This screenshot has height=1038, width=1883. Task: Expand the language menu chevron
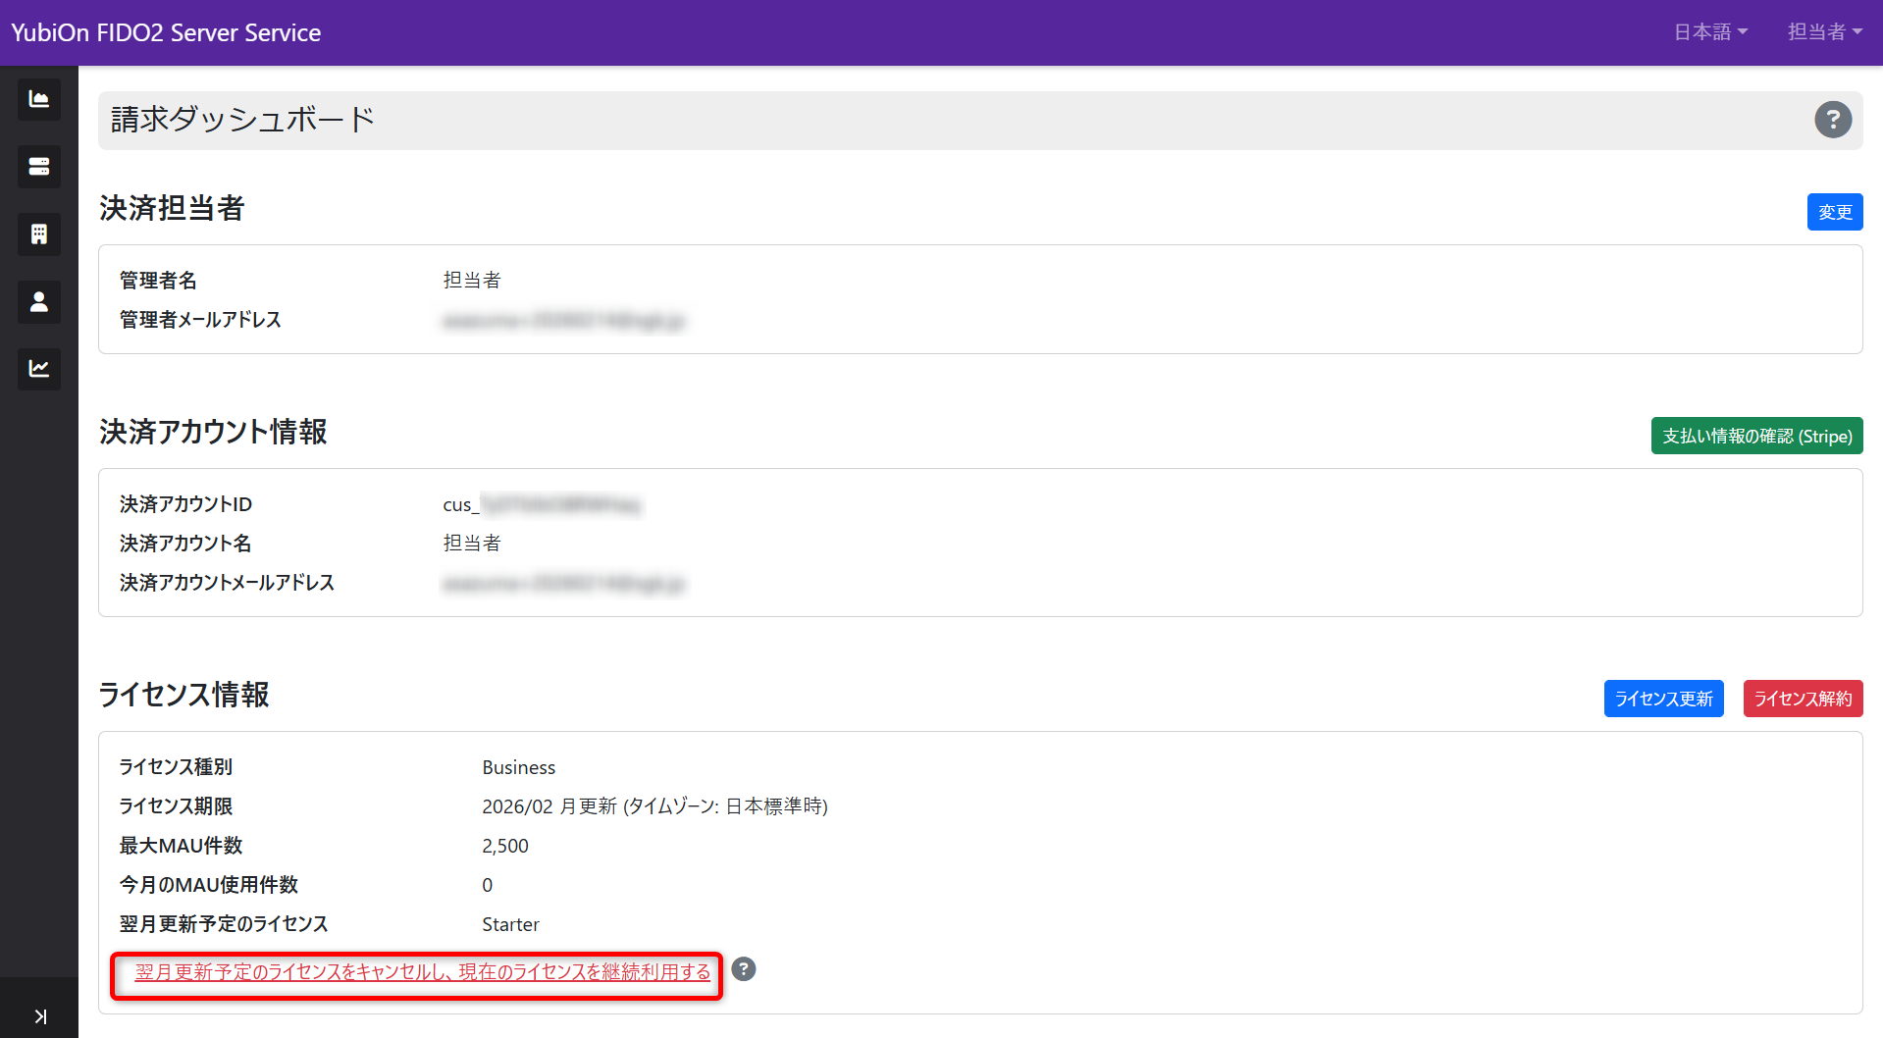point(1744,32)
